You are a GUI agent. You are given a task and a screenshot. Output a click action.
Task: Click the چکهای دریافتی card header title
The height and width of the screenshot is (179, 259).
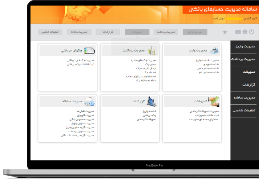tap(72, 50)
